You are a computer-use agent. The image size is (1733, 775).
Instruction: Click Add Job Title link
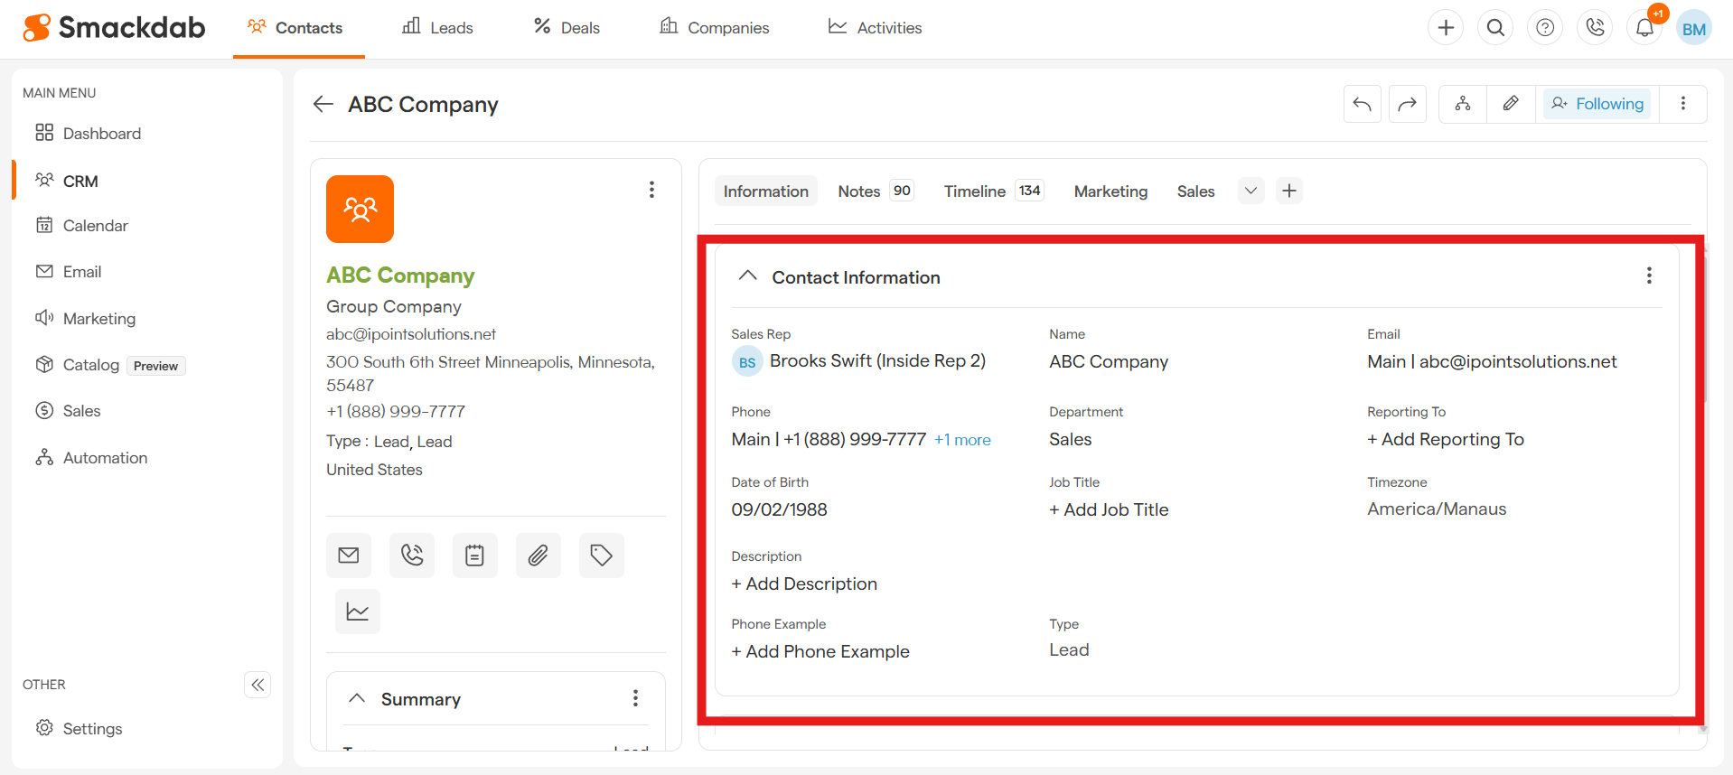click(x=1109, y=509)
